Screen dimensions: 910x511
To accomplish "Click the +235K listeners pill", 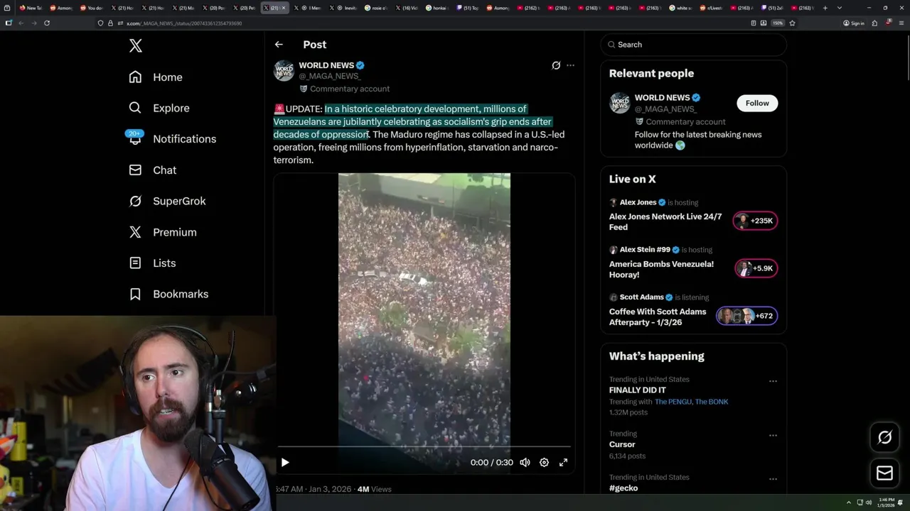I will click(756, 221).
